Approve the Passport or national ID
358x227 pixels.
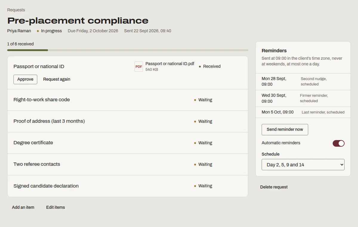(25, 79)
